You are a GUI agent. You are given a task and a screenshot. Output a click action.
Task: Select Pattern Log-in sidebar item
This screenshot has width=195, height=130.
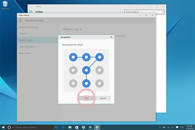point(38,40)
